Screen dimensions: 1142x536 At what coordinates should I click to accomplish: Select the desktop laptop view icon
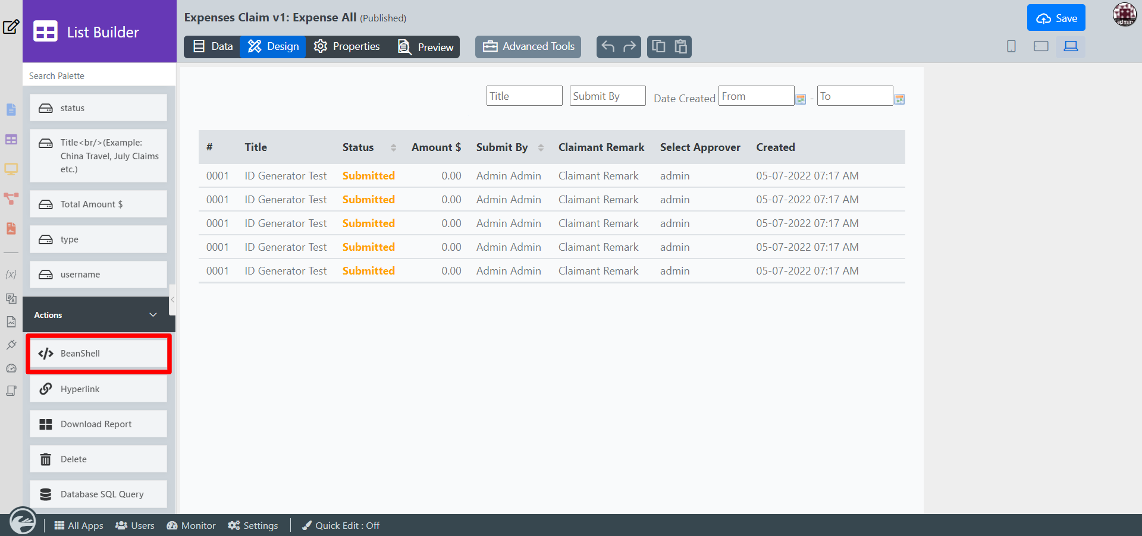point(1071,46)
